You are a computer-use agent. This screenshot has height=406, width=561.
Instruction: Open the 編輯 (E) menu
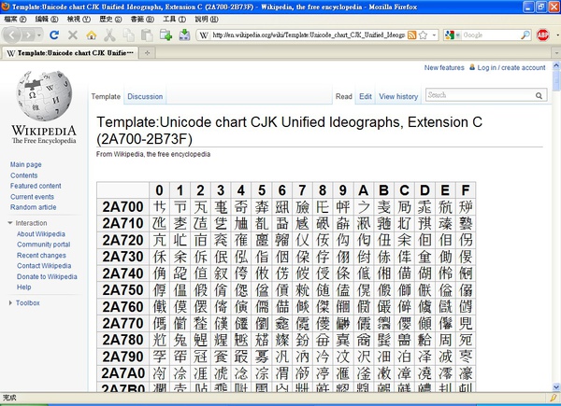coord(47,20)
